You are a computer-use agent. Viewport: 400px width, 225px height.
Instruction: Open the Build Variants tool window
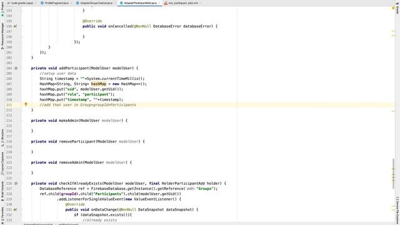coord(2,191)
